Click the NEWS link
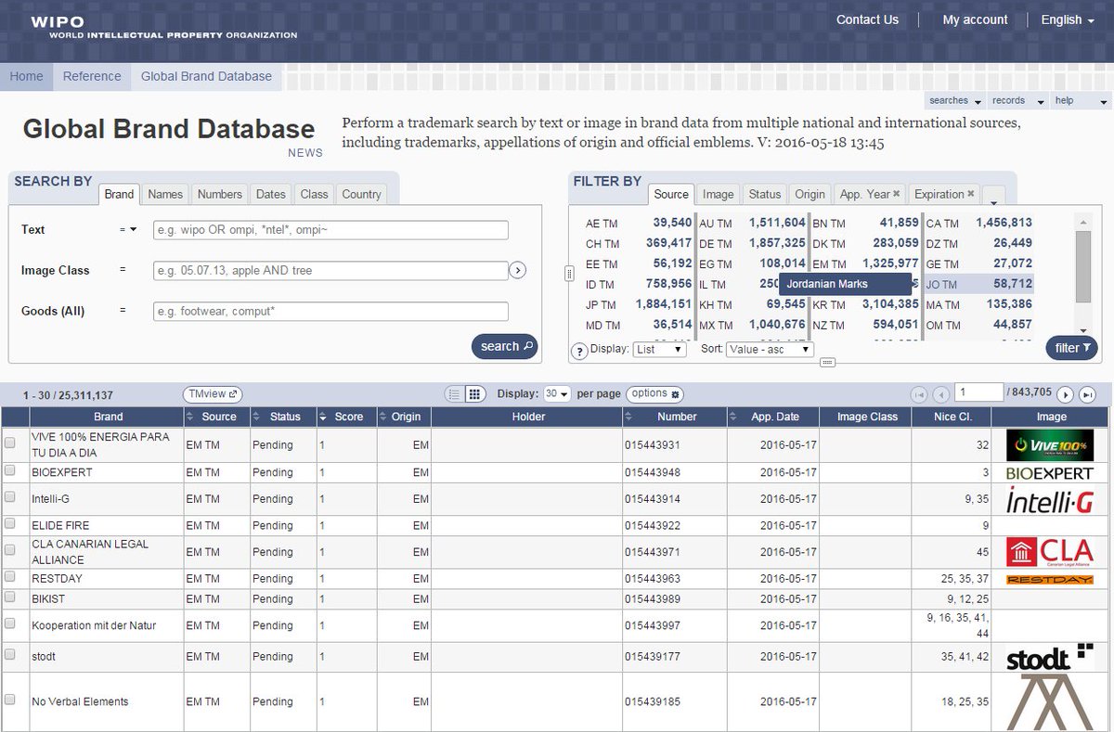 pyautogui.click(x=305, y=153)
